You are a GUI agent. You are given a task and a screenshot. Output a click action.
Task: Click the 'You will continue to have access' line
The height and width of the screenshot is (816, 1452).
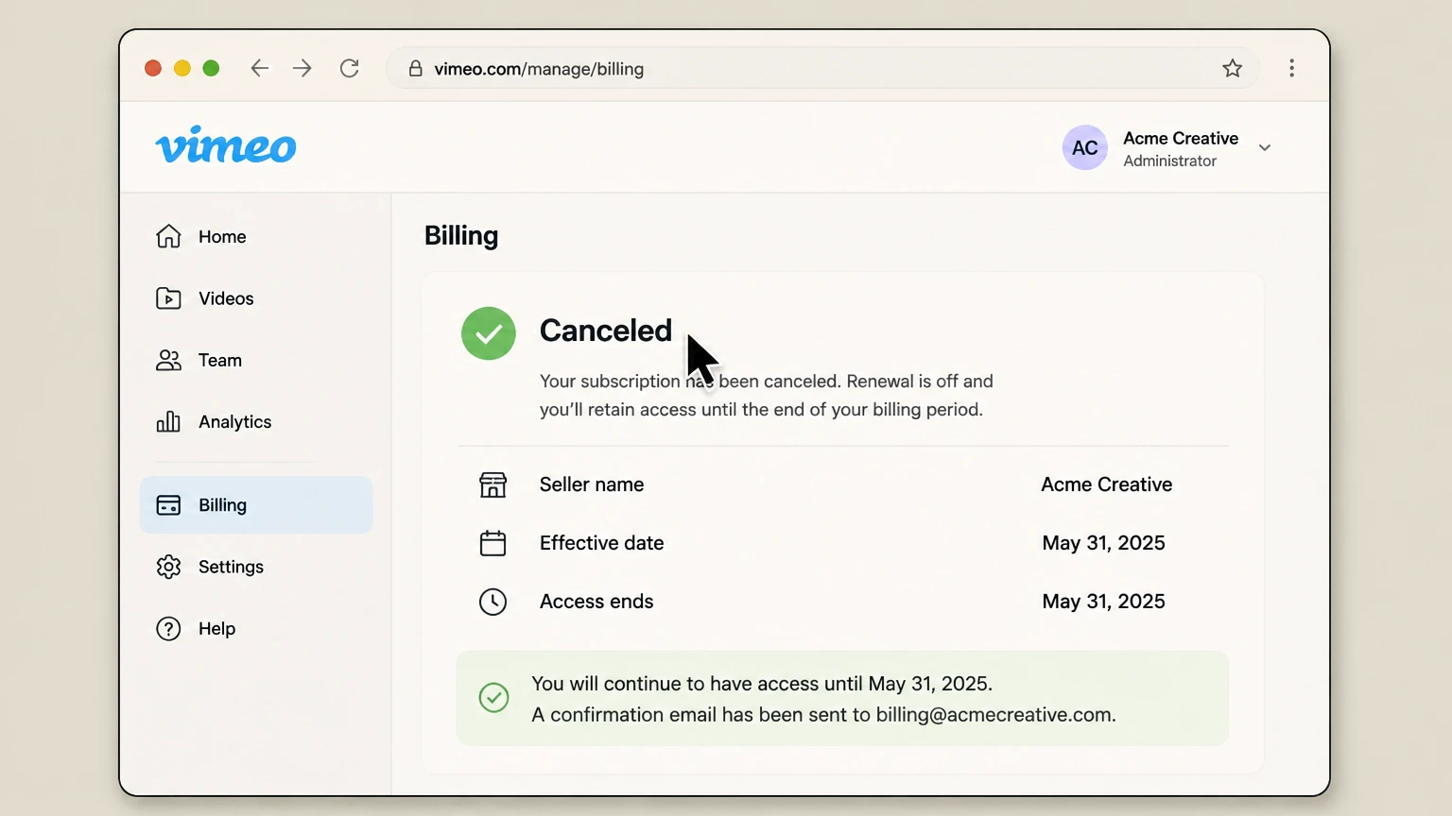(762, 684)
